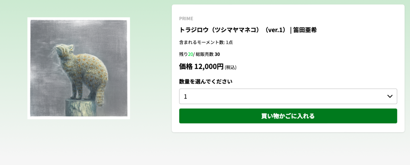Open the quantity dropdown showing 1
Screen dimensions: 410x165
click(288, 96)
